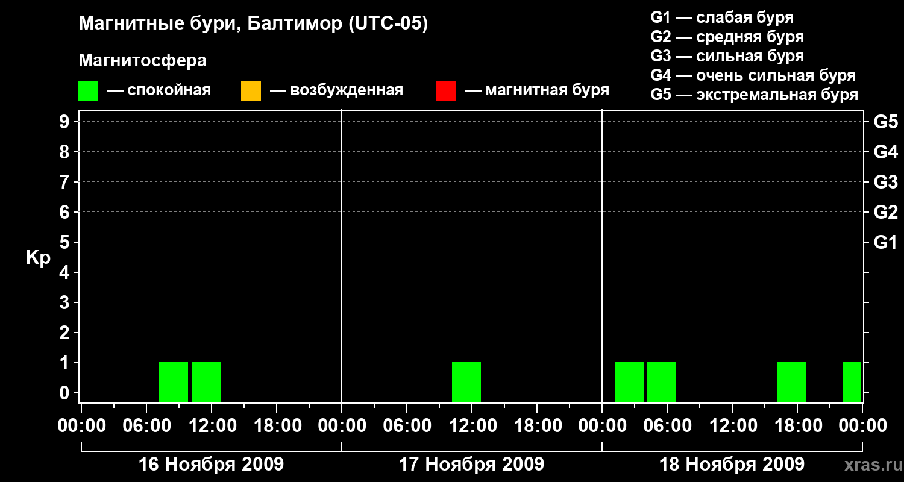This screenshot has width=904, height=482.
Task: Click the 'G5 — экстремальная буря' description
Action: tap(755, 95)
